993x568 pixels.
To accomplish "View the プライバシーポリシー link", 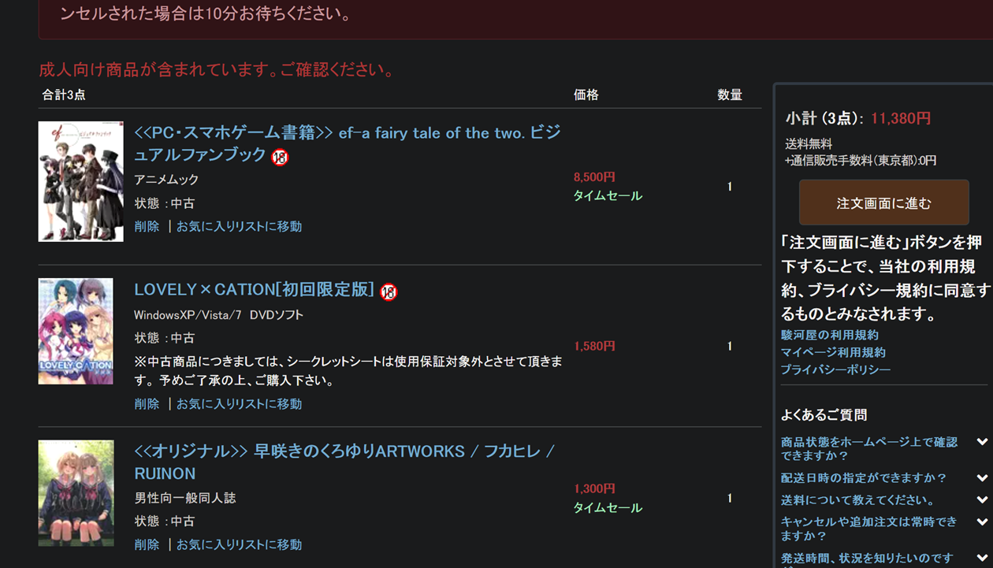I will pyautogui.click(x=835, y=369).
